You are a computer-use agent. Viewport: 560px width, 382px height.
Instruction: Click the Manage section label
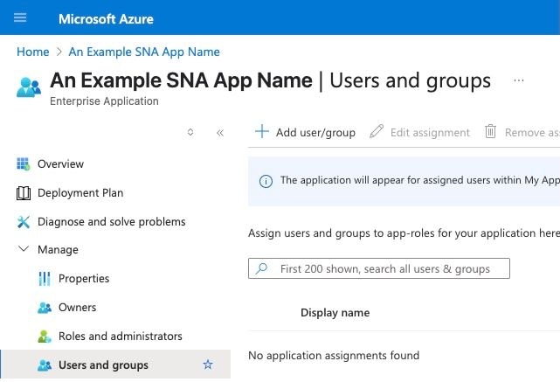tap(58, 250)
